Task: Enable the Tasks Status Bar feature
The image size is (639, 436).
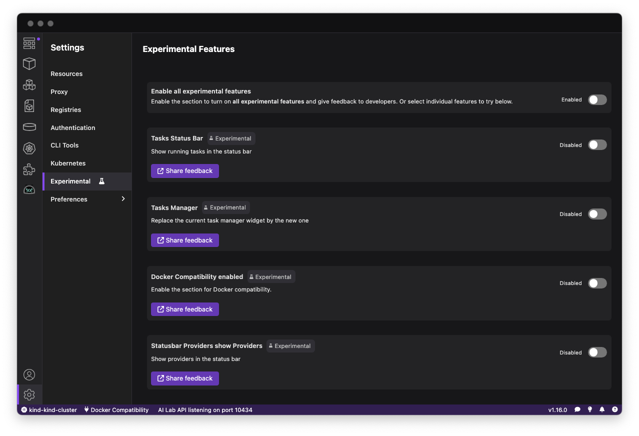Action: 597,144
